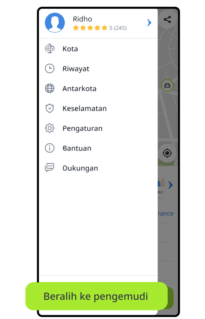Tap the Dukungan chat icon
This screenshot has width=205, height=319.
(49, 168)
